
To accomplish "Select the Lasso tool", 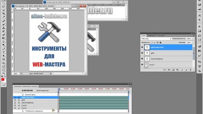I will tap(3, 7).
